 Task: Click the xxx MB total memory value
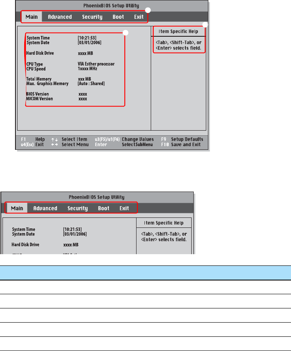pyautogui.click(x=84, y=79)
